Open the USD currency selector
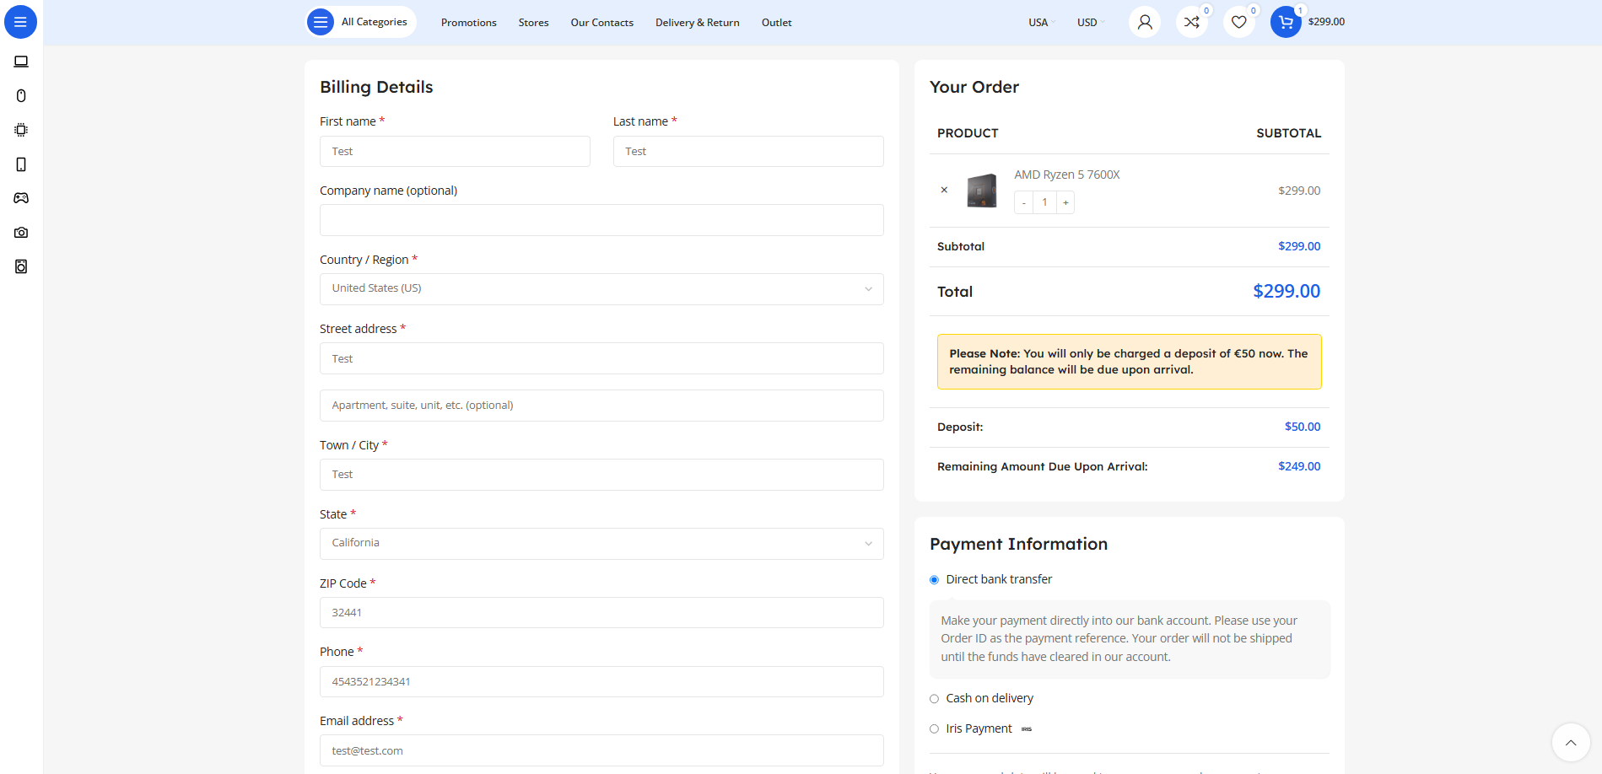 [1090, 23]
